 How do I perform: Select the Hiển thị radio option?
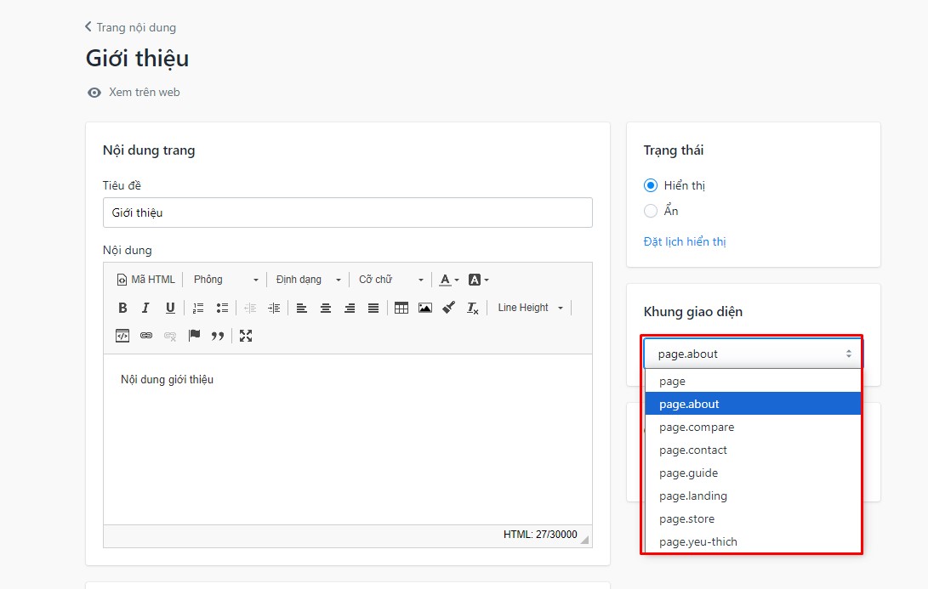[x=651, y=185]
